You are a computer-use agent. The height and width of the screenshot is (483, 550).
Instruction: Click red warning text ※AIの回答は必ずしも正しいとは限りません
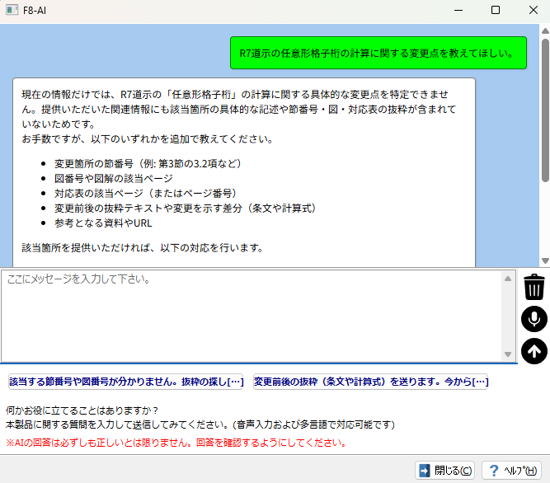176,443
